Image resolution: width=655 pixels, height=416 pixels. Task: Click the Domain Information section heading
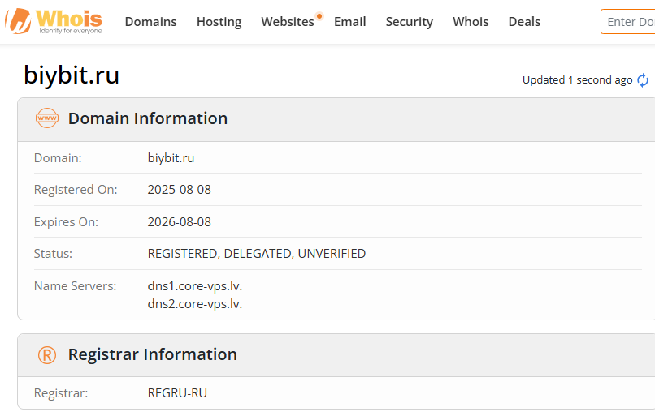click(x=148, y=118)
